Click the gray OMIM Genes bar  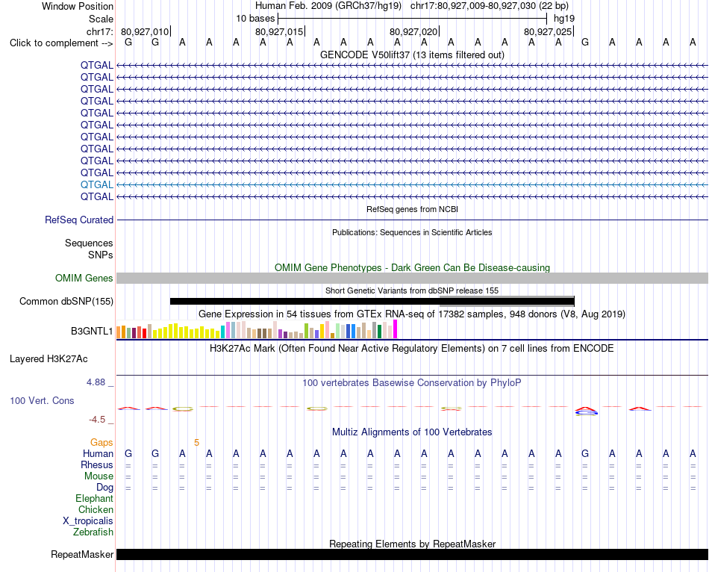[412, 279]
